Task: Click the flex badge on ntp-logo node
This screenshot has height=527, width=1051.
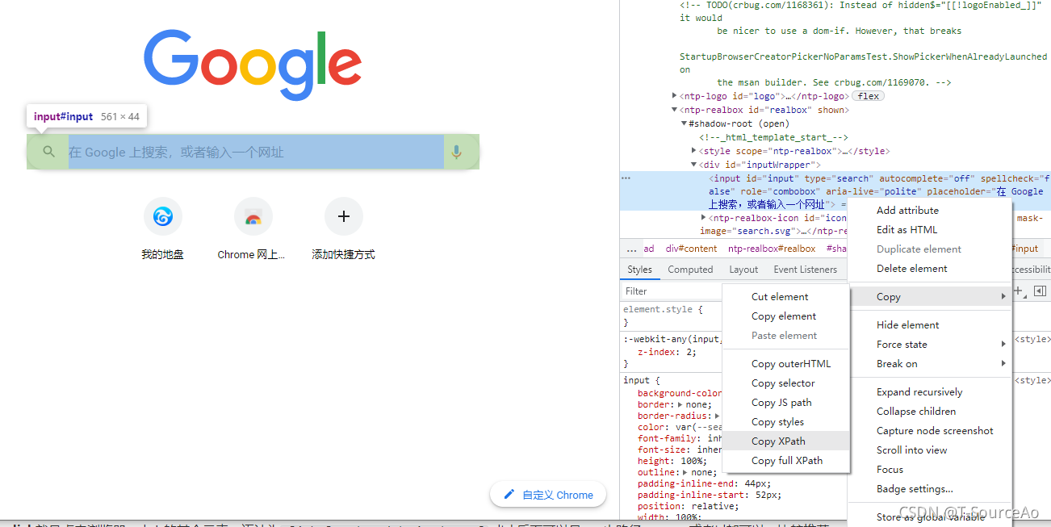Action: pyautogui.click(x=869, y=96)
